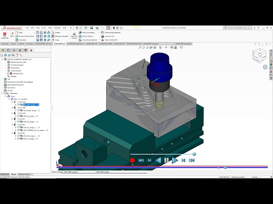
Task: Click the timeline progress slider handle
Action: click(x=225, y=167)
